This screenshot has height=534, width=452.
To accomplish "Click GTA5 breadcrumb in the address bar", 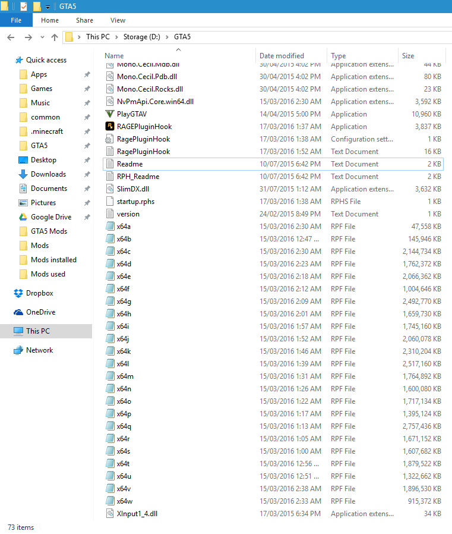I will tap(182, 37).
